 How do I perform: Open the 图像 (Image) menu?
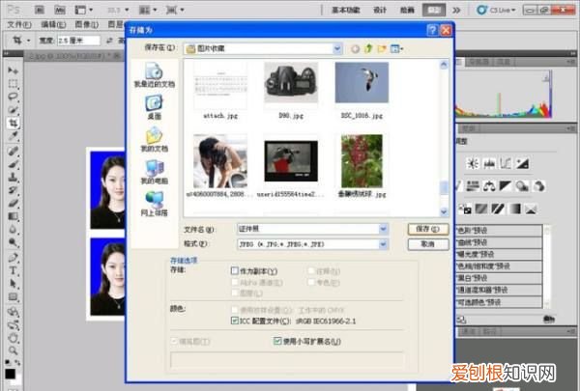coord(87,25)
